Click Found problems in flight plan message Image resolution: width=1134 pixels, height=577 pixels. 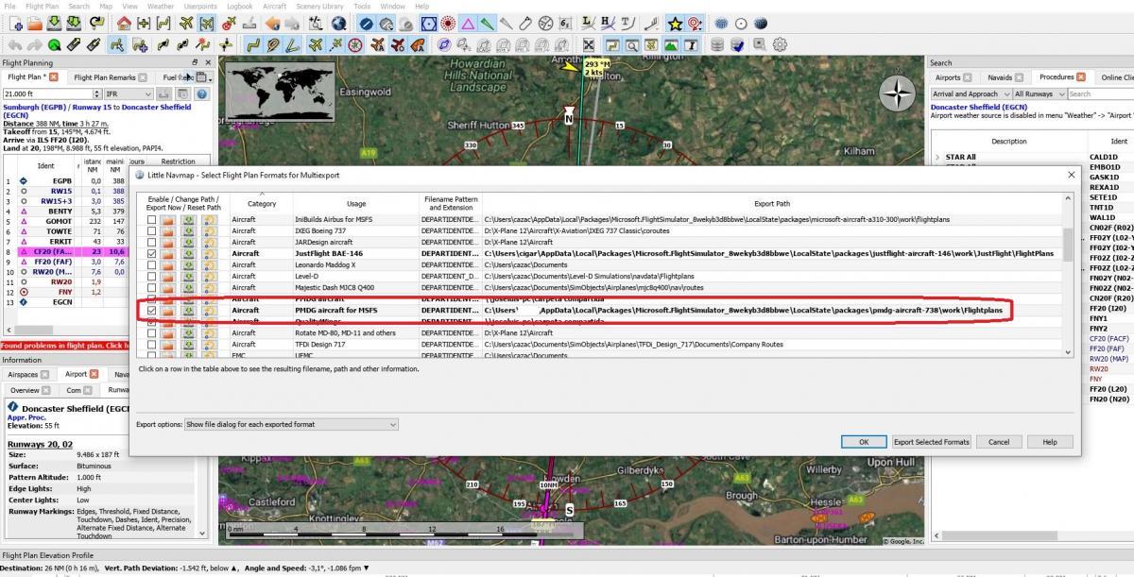pos(64,346)
